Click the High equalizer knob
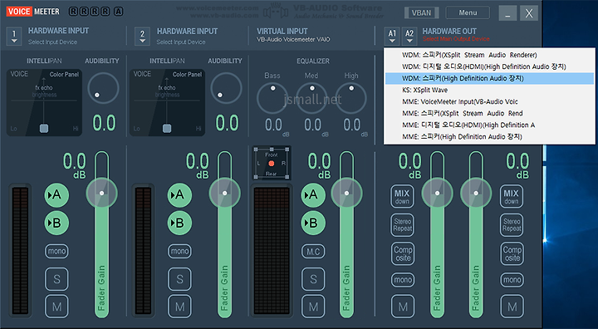 point(350,99)
